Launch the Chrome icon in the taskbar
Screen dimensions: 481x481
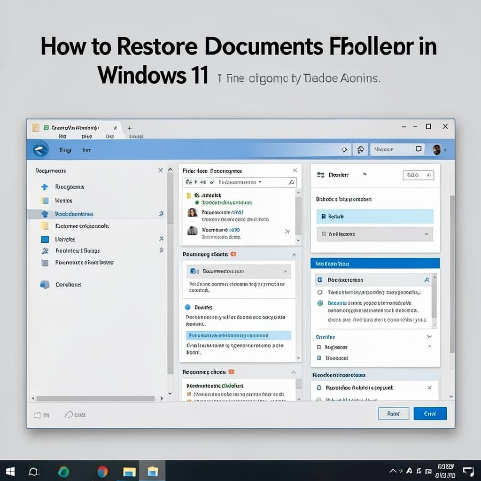coord(102,472)
